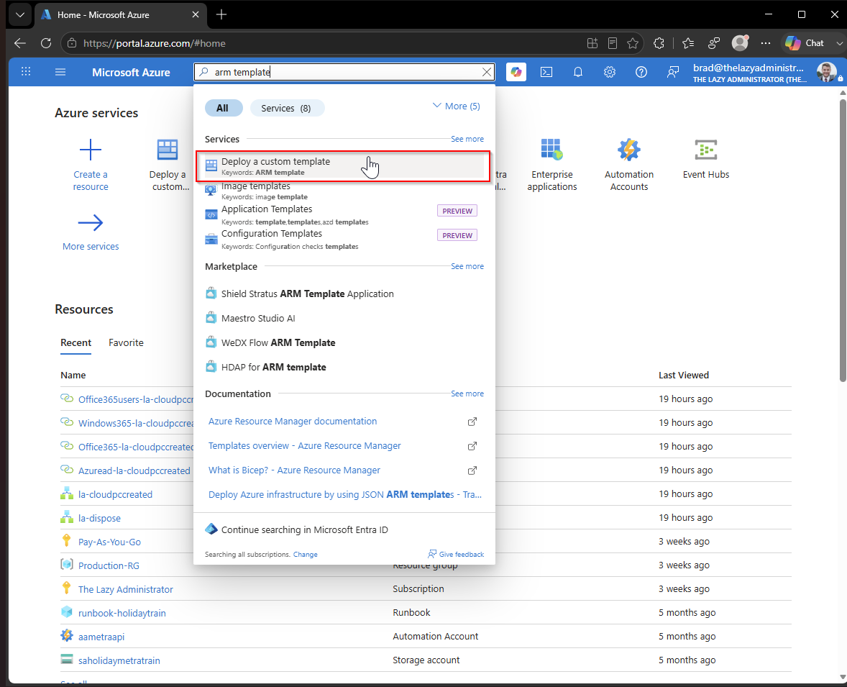Clear the search box with X
This screenshot has height=687, width=847.
[x=487, y=72]
